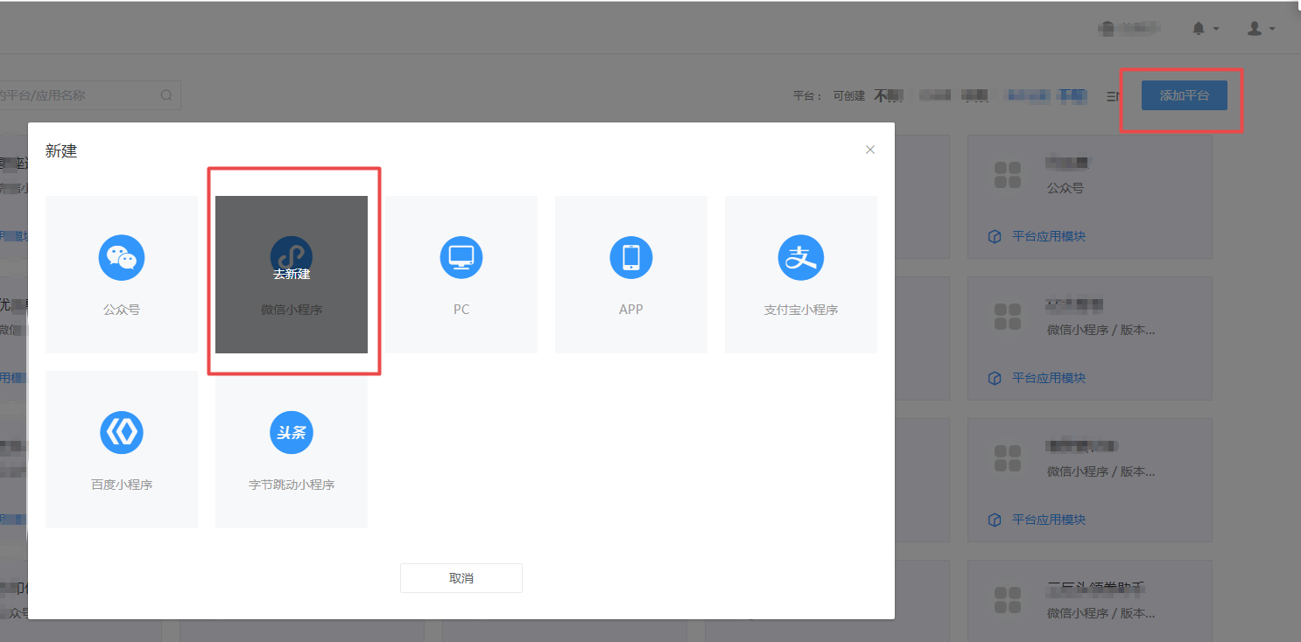Click the PC label text
This screenshot has height=642, width=1301.
click(461, 310)
